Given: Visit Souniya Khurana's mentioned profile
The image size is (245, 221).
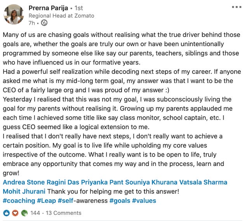Looking at the screenshot, I should tap(151, 182).
